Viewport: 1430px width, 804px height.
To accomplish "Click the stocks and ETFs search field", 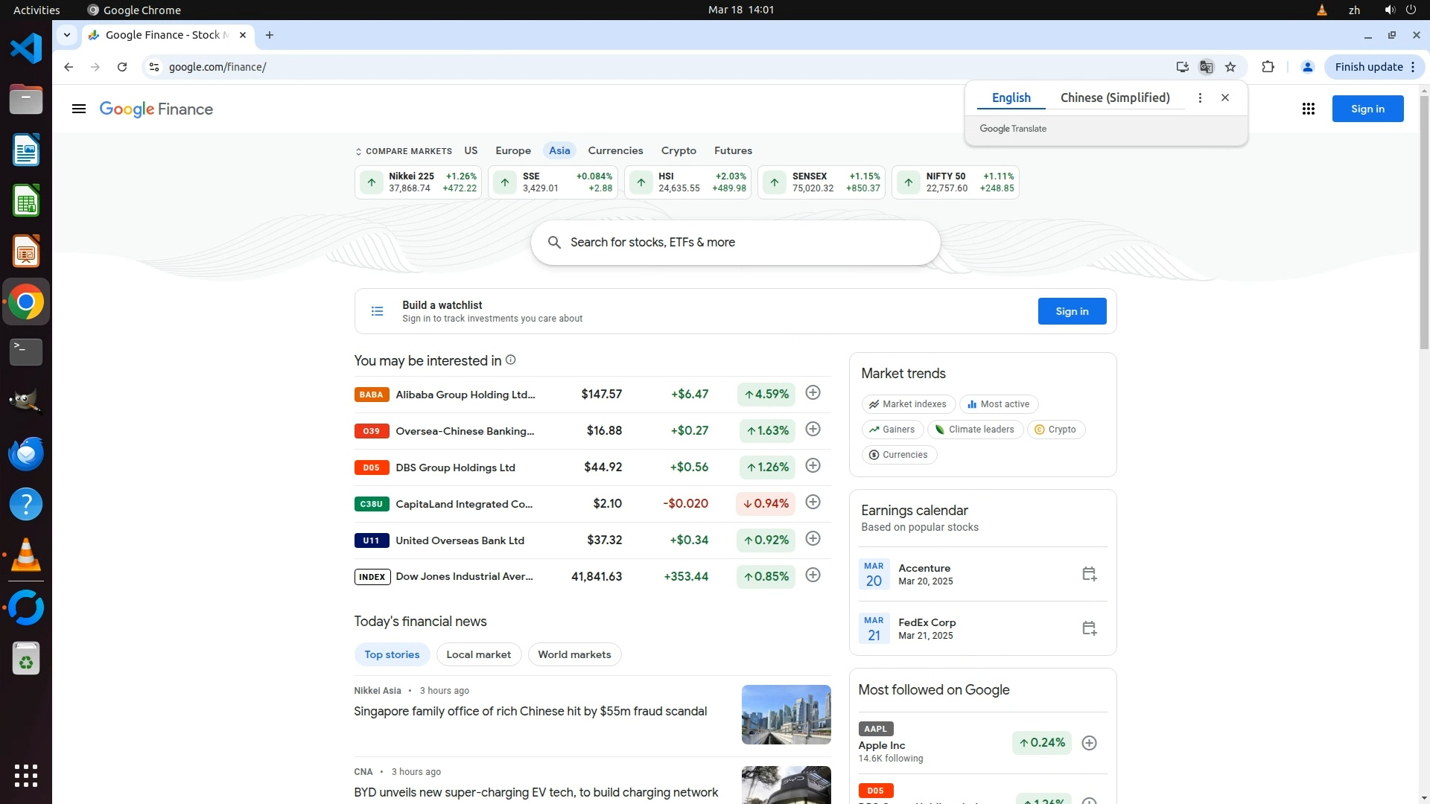I will coord(735,243).
